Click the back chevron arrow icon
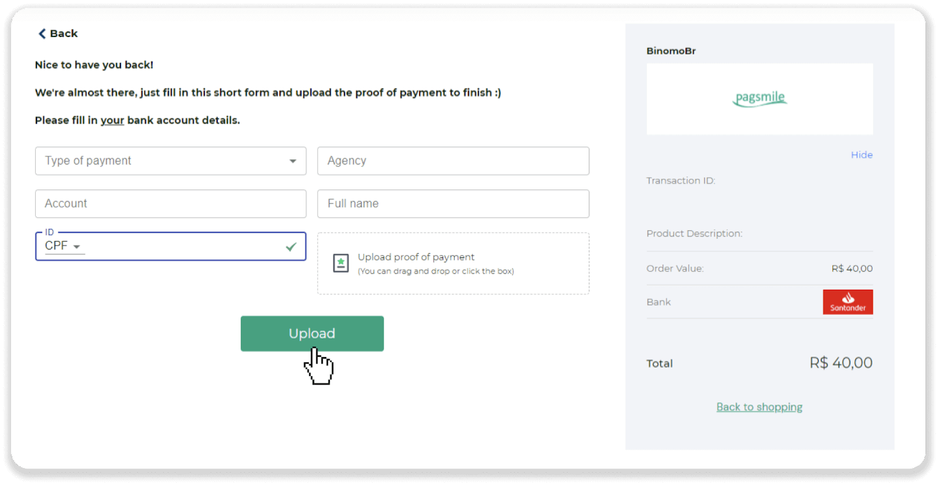 pyautogui.click(x=40, y=33)
